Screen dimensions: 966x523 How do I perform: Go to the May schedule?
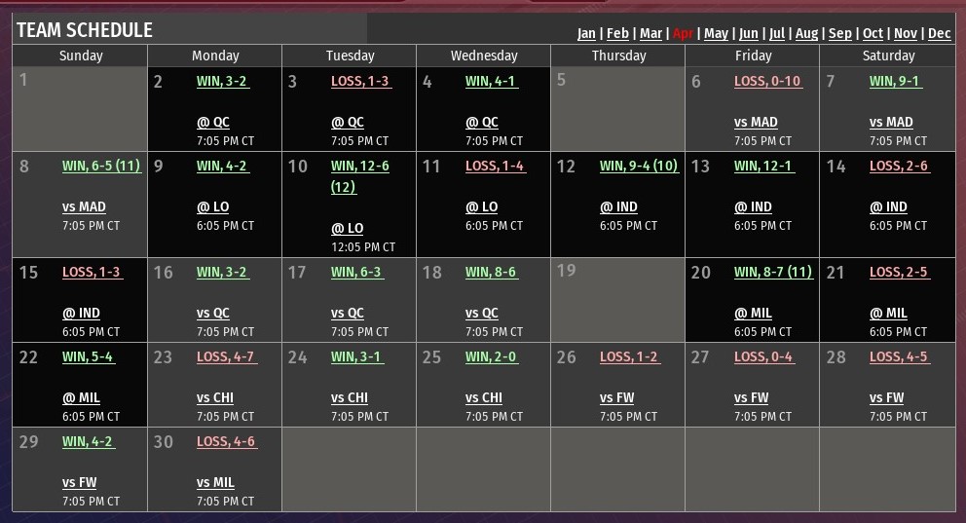tap(716, 33)
